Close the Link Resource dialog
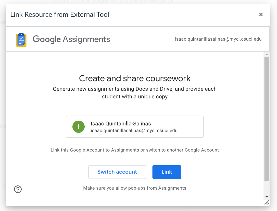 pyautogui.click(x=261, y=14)
